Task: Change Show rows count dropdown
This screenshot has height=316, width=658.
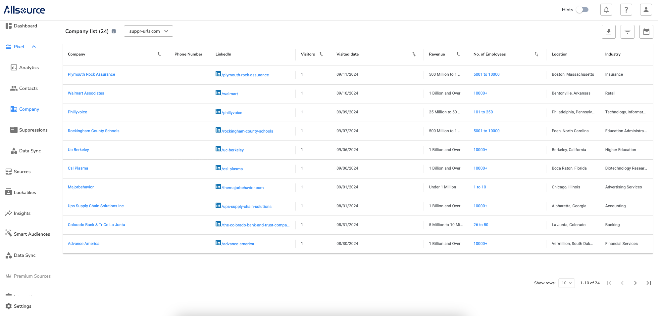Action: (566, 283)
